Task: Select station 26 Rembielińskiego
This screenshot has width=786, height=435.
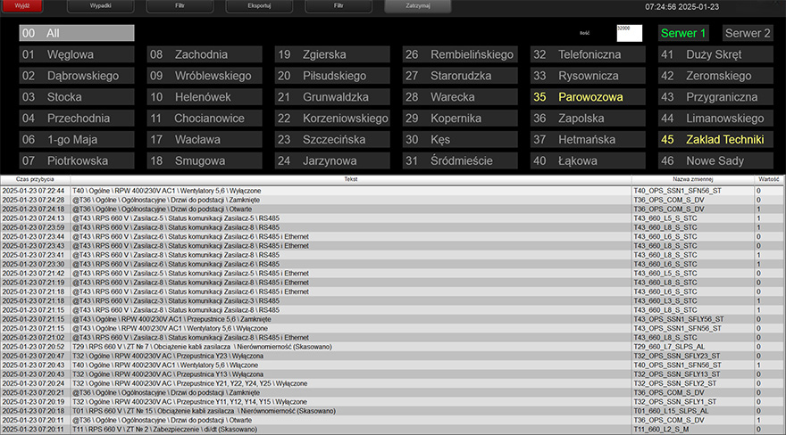Action: (x=459, y=54)
